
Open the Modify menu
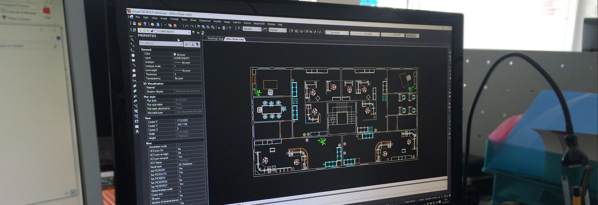coord(217,21)
